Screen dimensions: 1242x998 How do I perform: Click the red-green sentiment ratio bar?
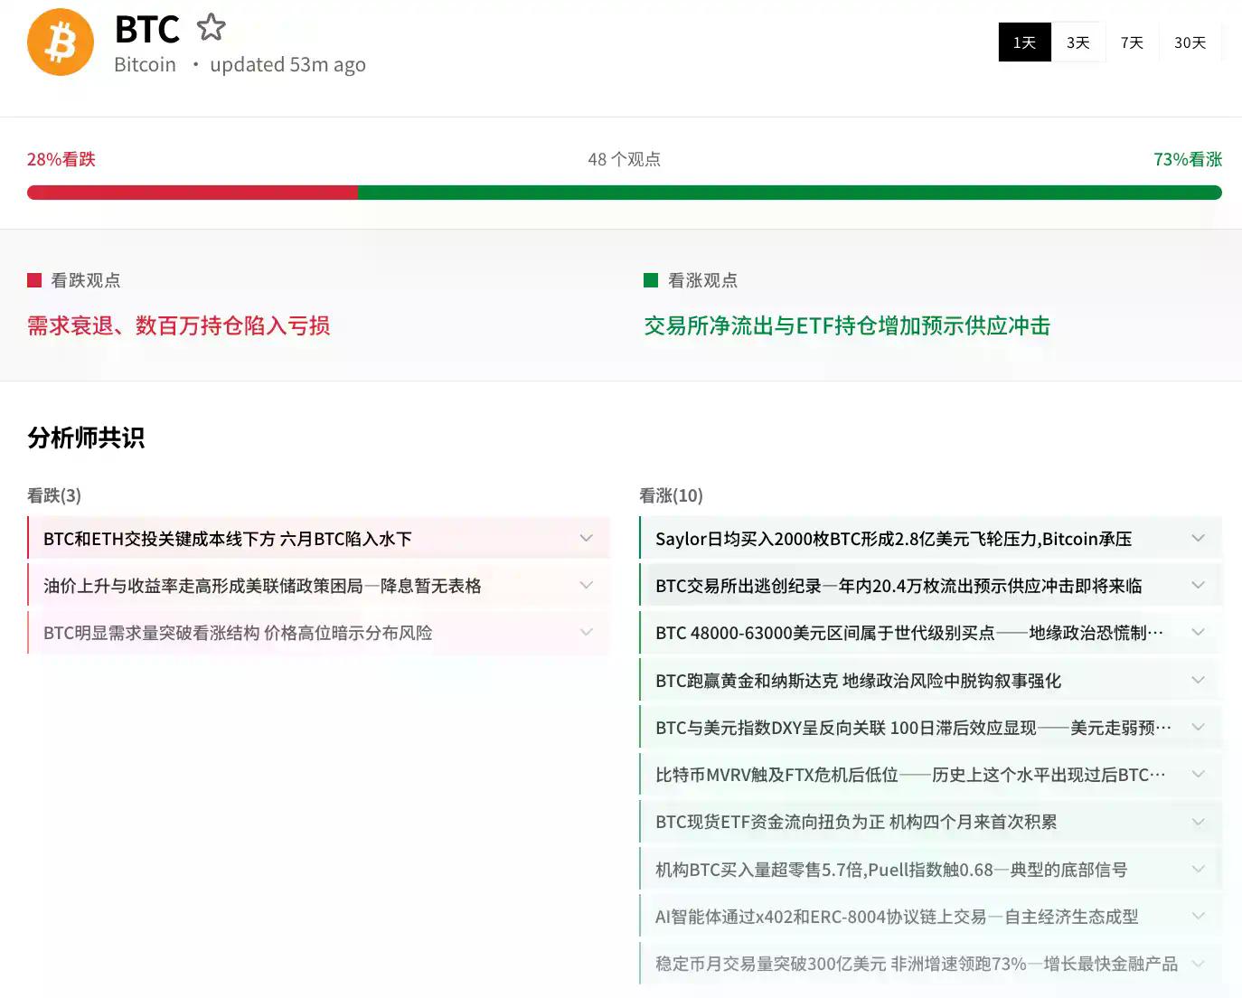click(x=624, y=193)
